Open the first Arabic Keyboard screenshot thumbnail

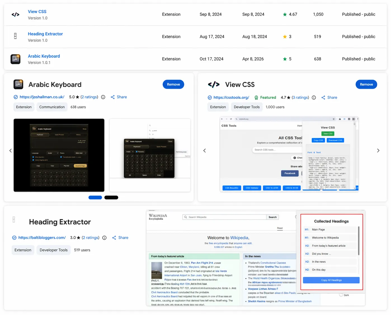(x=59, y=155)
